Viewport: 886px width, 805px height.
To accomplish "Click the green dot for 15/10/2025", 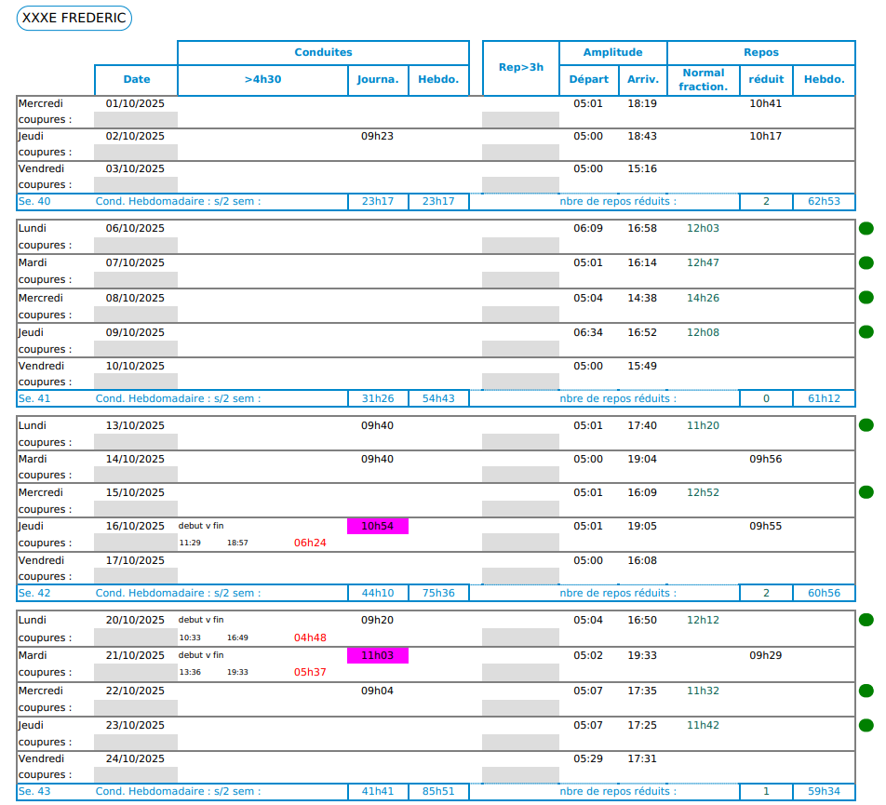I will 866,492.
